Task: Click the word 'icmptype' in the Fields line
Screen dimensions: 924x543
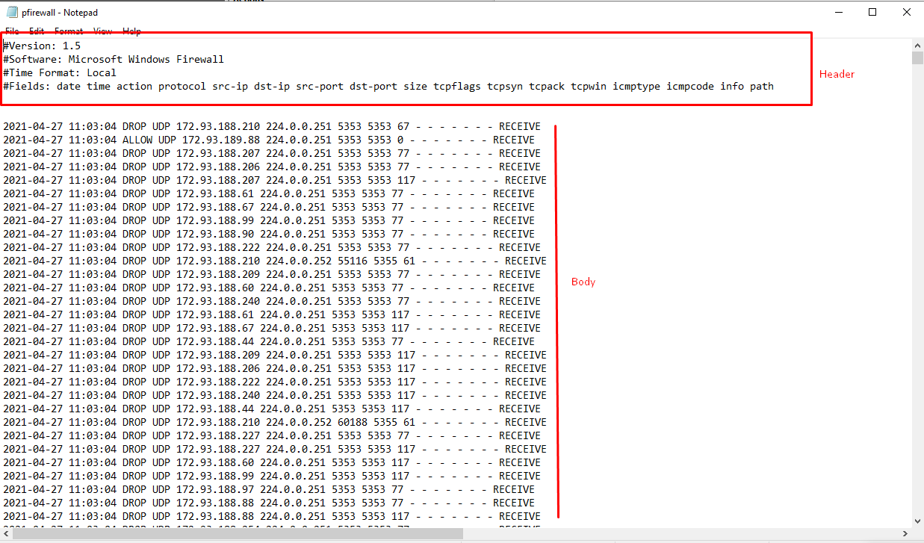Action: pyautogui.click(x=636, y=86)
